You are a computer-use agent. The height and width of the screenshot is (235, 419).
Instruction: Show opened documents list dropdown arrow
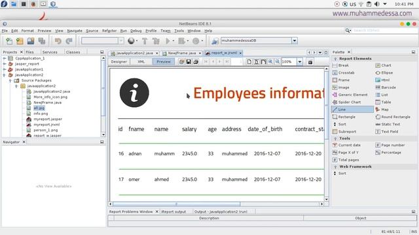pyautogui.click(x=320, y=52)
